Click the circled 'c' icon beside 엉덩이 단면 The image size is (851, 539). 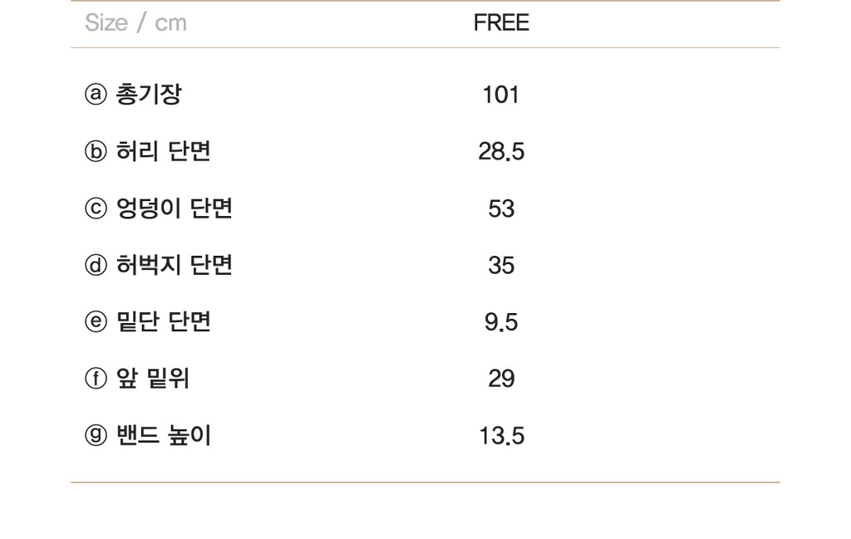click(x=96, y=208)
